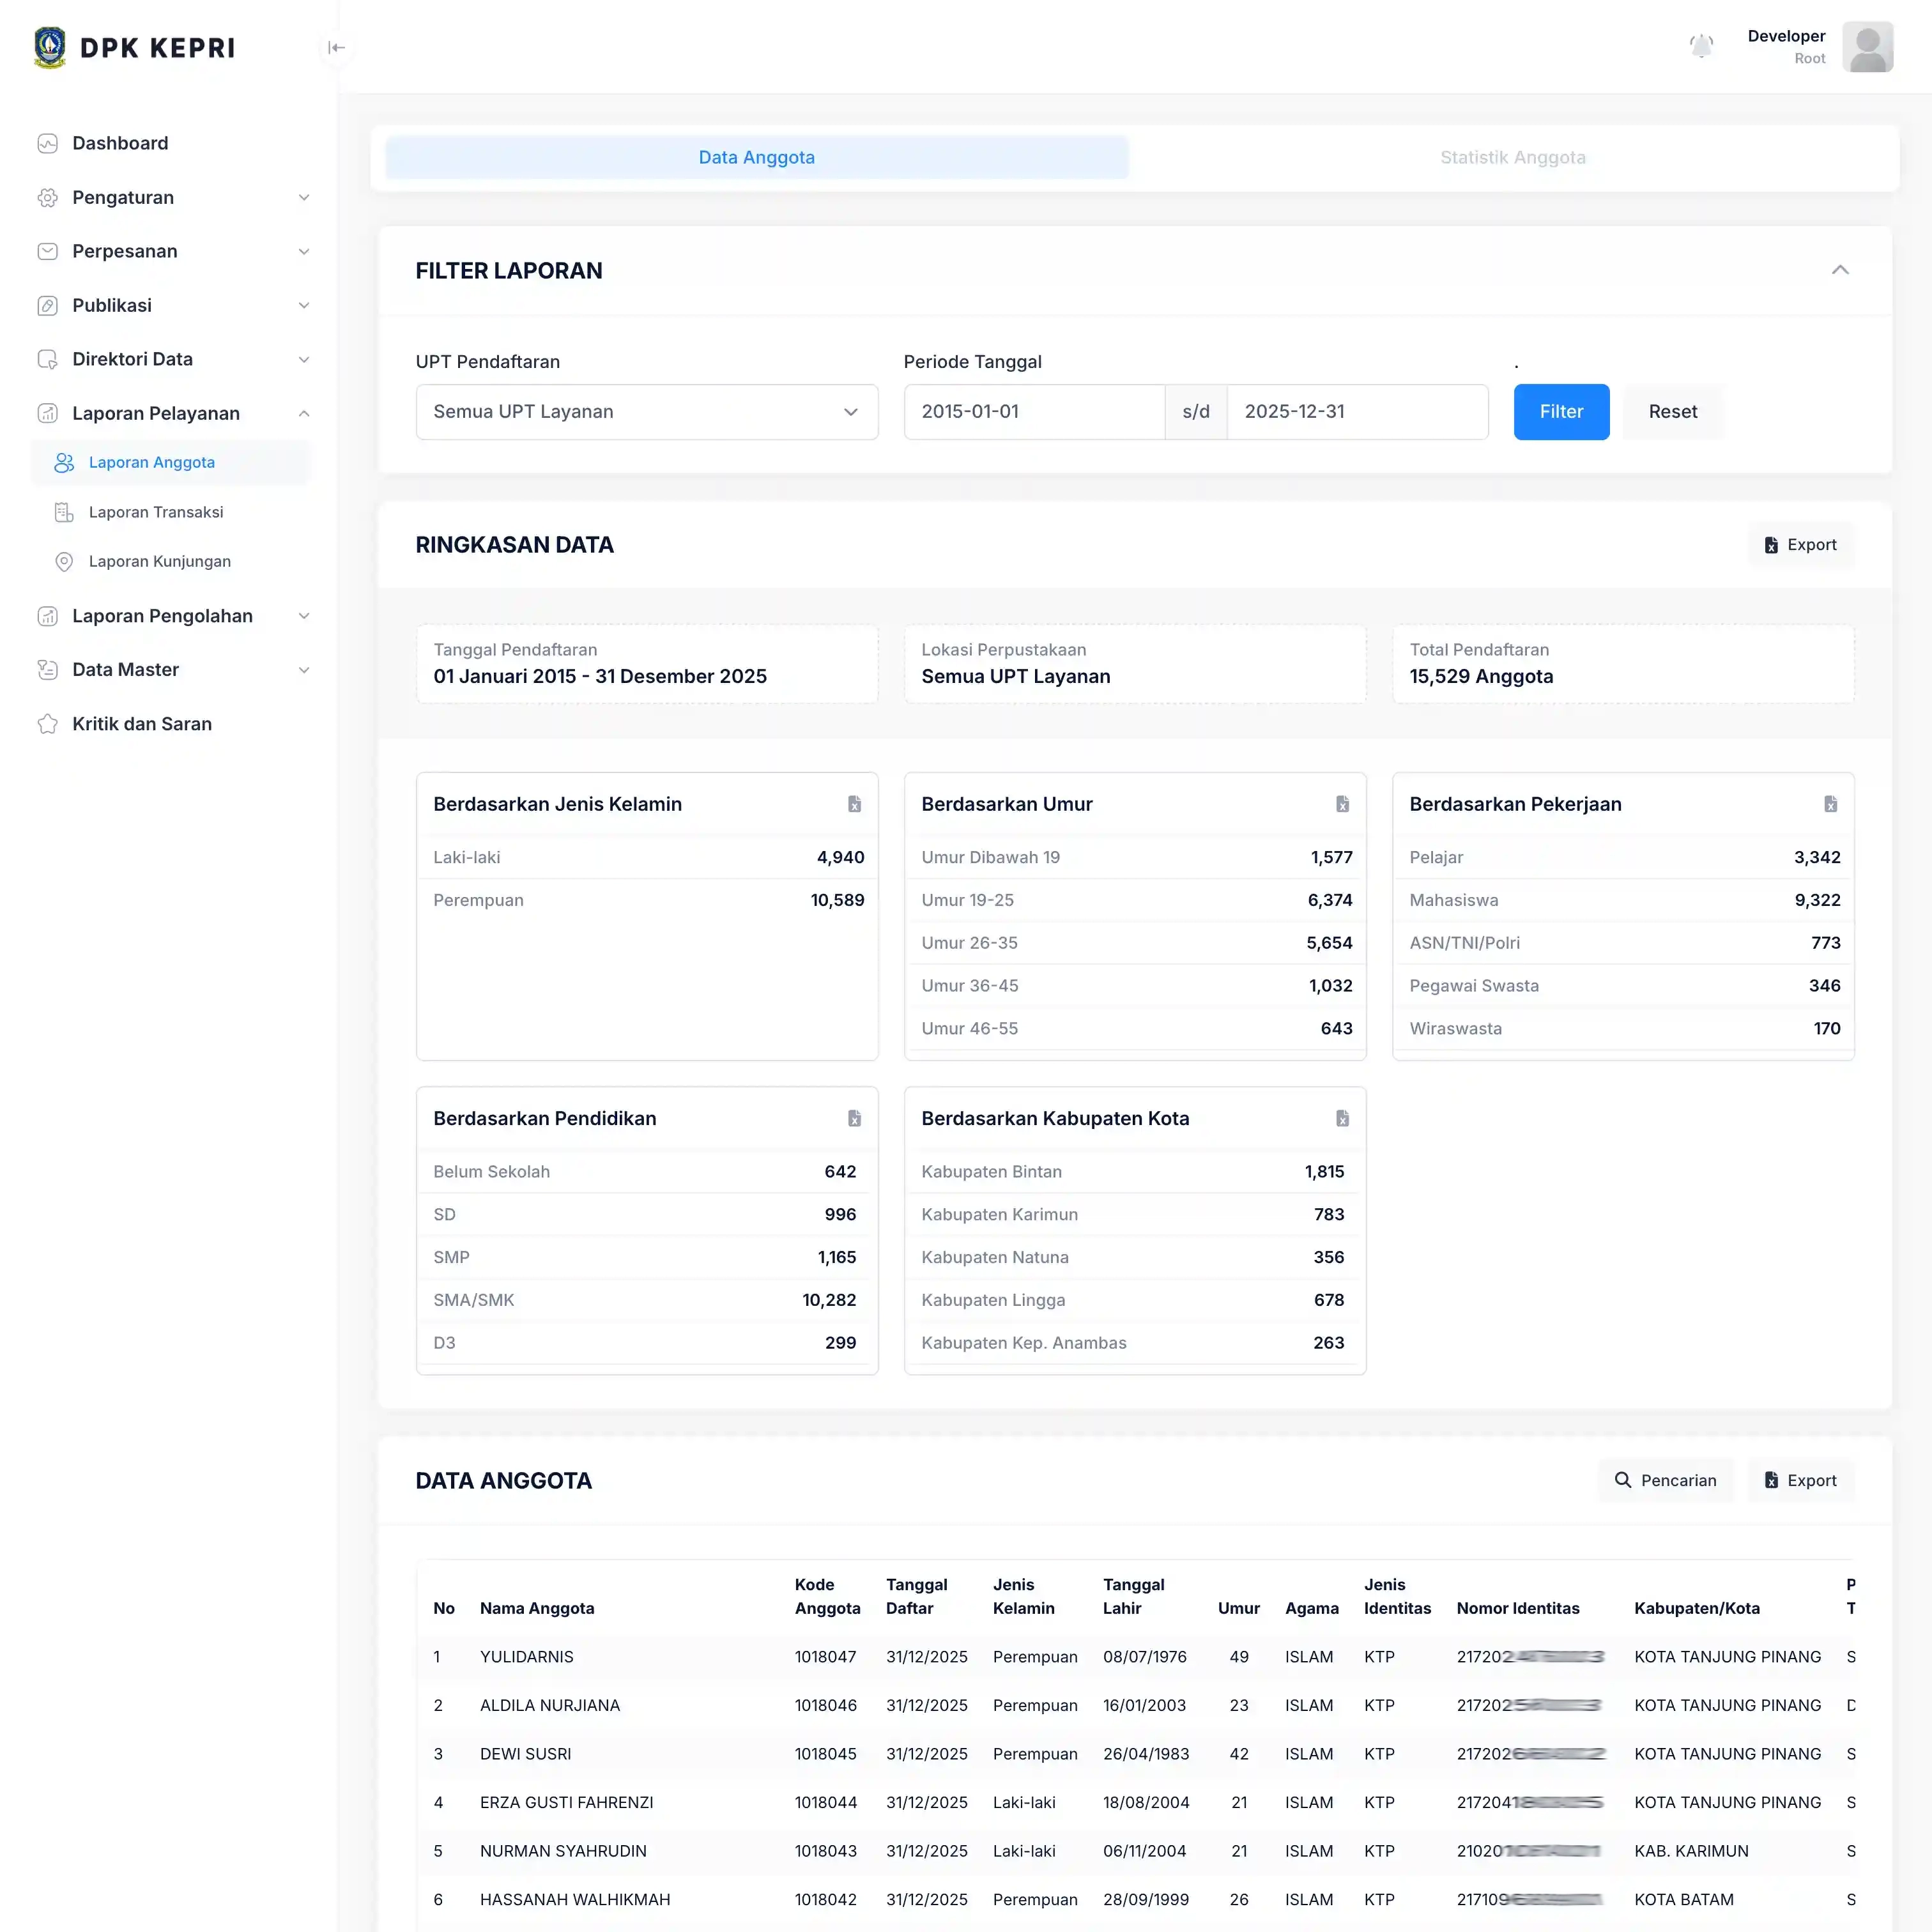Click the Excel export icon on Berdasarkan Kabupaten Kota

click(x=1342, y=1118)
